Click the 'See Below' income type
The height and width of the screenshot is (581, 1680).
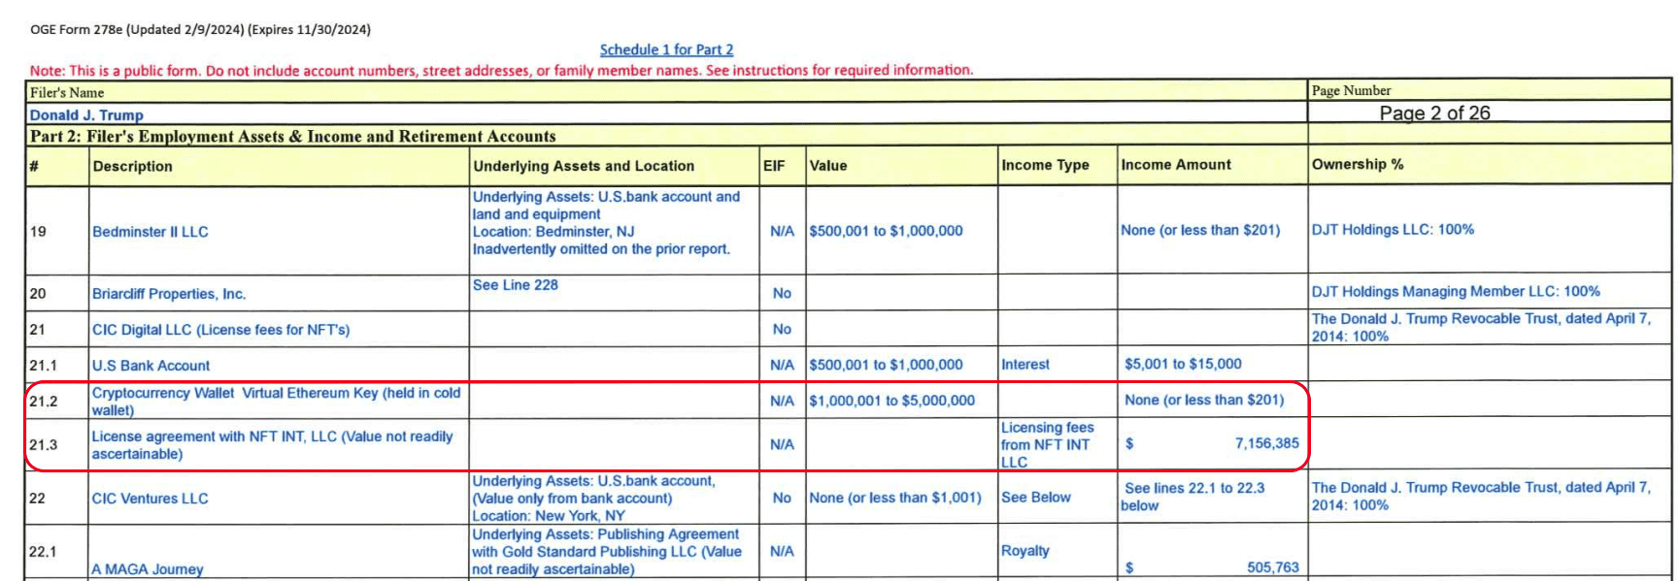coord(1036,498)
